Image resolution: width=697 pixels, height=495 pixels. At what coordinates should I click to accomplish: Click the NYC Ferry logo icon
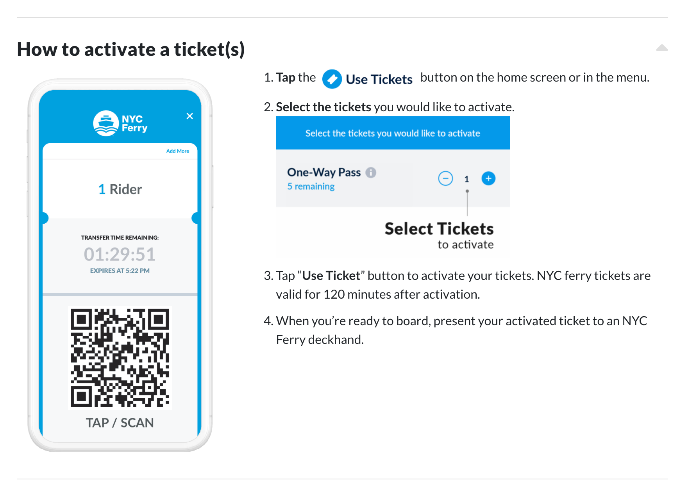point(106,123)
